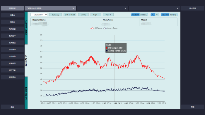Go to previous page with Page -
The width and height of the screenshot is (205, 115).
click(x=96, y=15)
